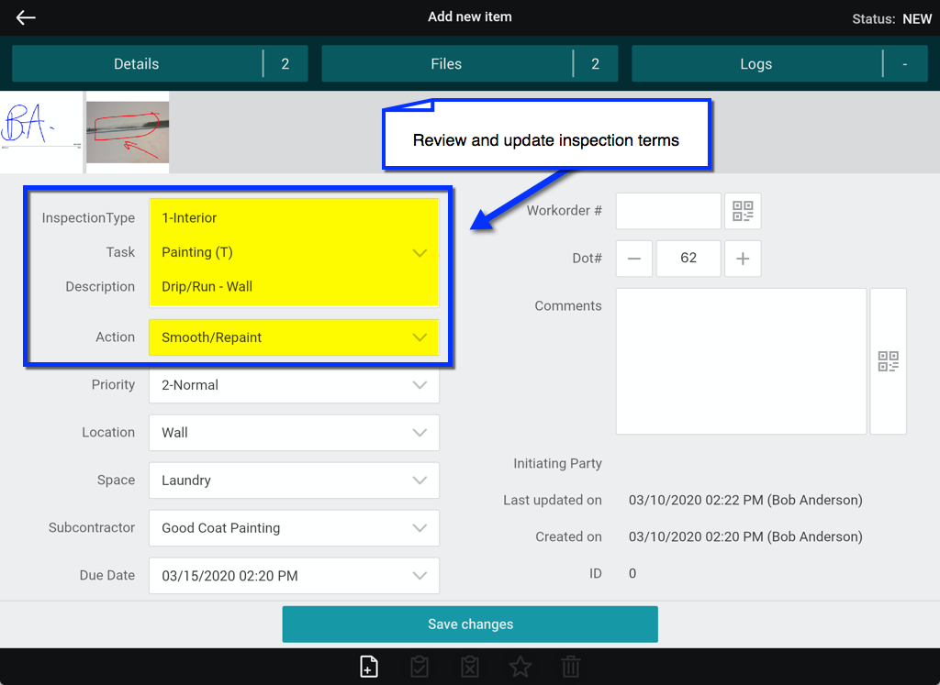Switch to the Files tab
Viewport: 940px width, 685px height.
click(447, 64)
